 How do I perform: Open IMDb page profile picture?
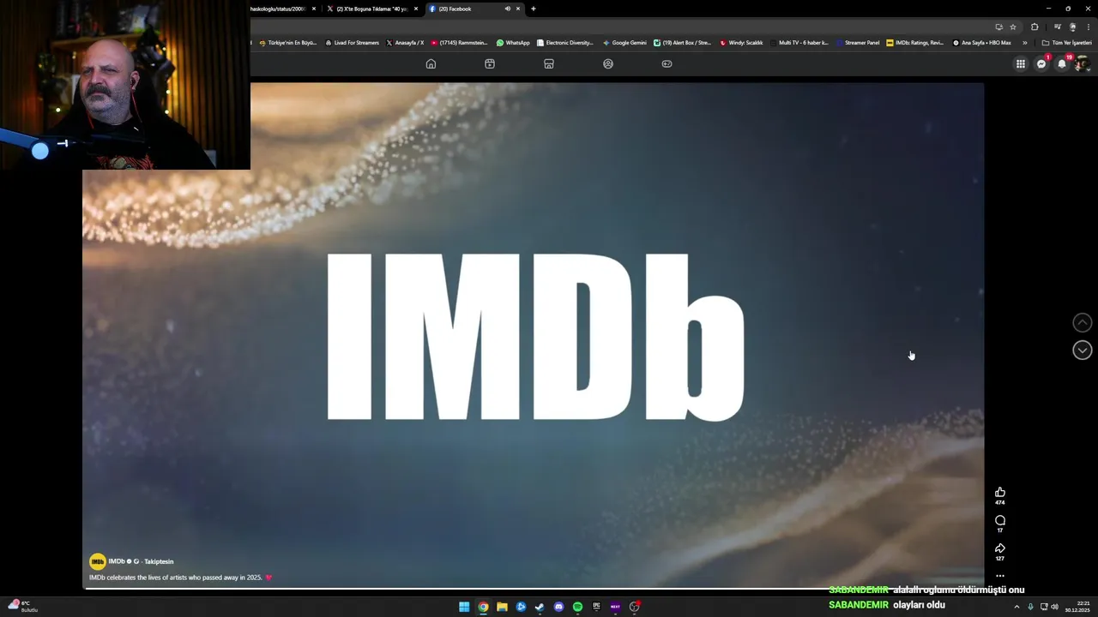(x=98, y=561)
